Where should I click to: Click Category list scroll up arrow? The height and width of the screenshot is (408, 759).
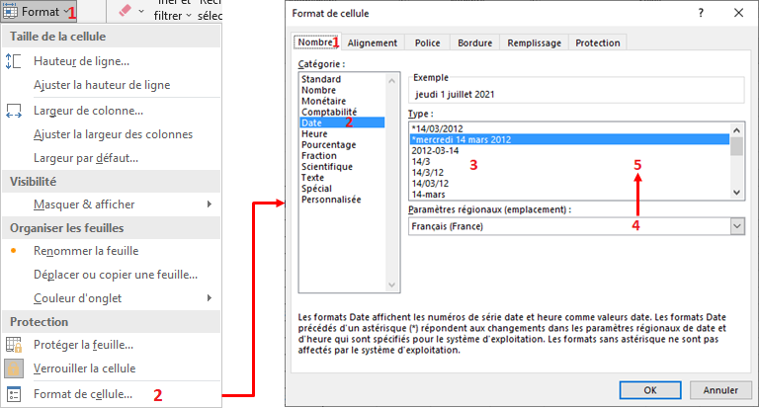tap(392, 81)
